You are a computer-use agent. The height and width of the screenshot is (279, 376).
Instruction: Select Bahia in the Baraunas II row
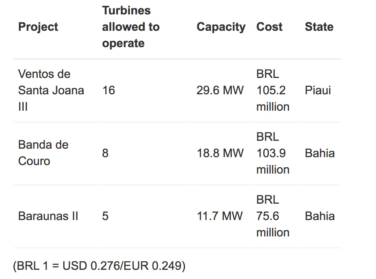coord(320,216)
